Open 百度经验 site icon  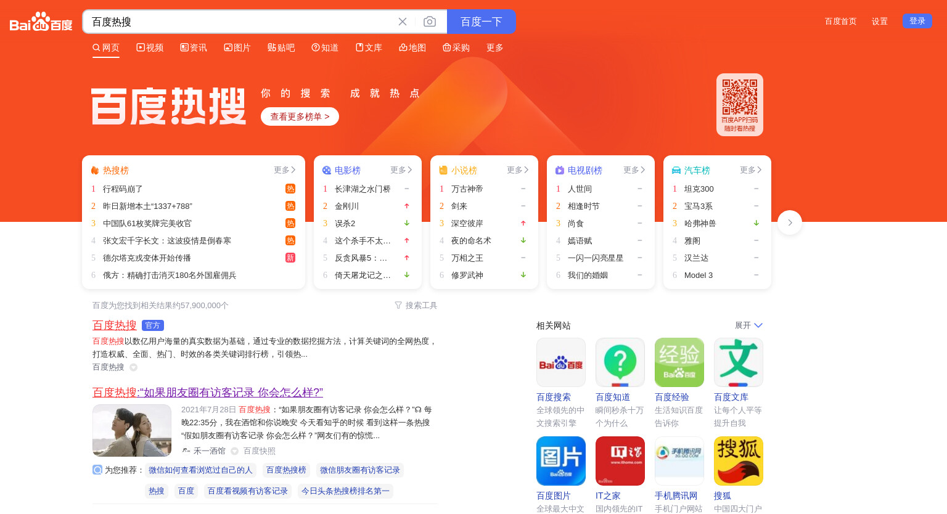[x=679, y=362]
